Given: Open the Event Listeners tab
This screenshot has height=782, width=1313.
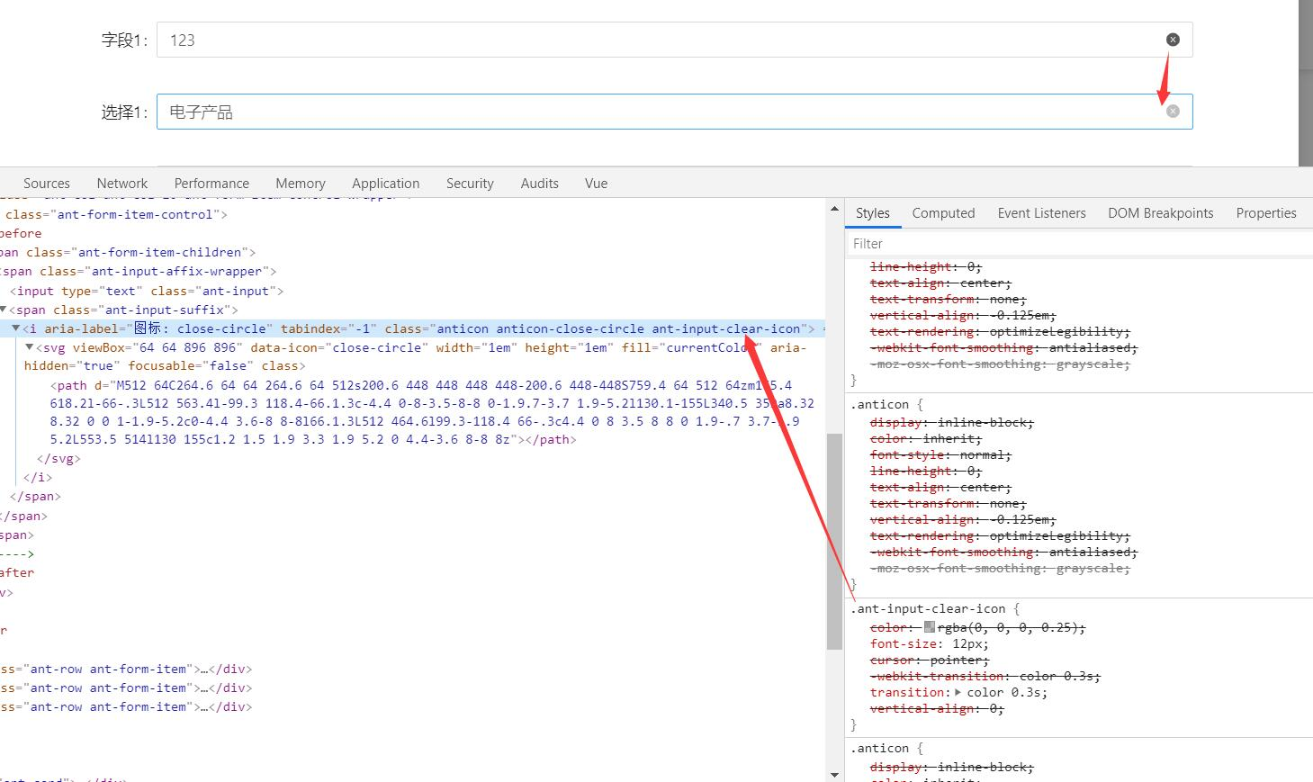Looking at the screenshot, I should 1040,212.
